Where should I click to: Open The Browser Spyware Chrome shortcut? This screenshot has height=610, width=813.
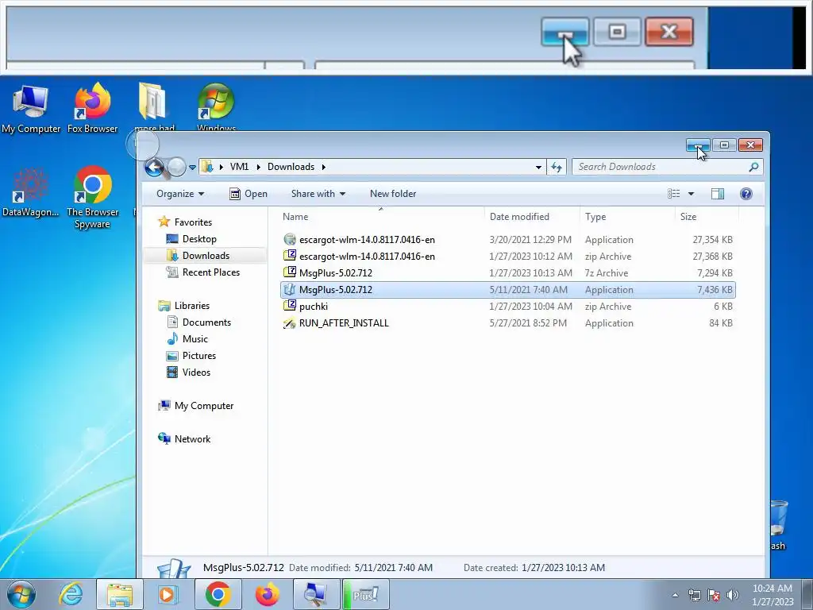[92, 197]
